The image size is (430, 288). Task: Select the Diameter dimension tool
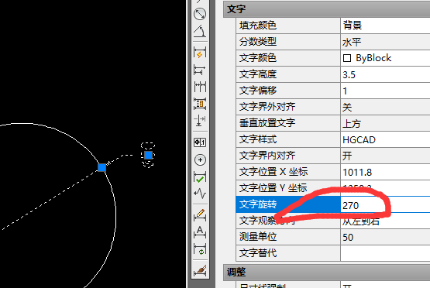[200, 14]
